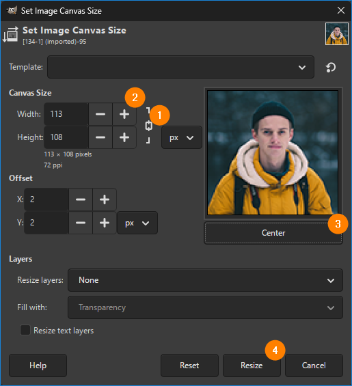Increase Y offset with plus button

(105, 223)
